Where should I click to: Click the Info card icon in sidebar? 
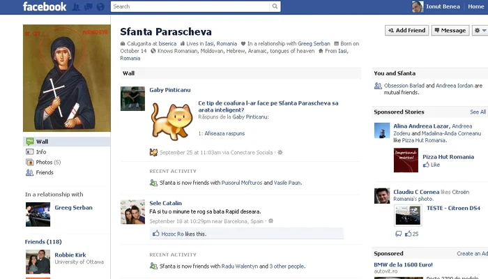point(29,151)
